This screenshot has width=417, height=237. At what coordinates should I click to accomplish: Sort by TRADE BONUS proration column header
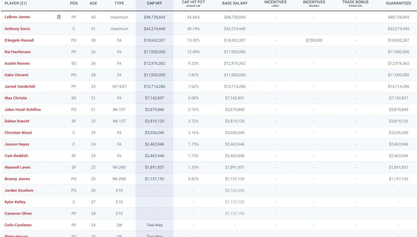coord(355,3)
